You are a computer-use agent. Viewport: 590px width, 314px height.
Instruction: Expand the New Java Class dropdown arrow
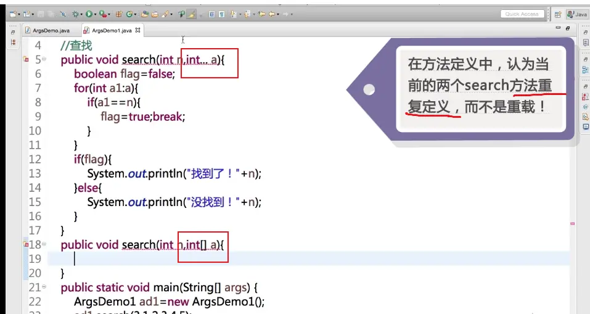click(135, 14)
